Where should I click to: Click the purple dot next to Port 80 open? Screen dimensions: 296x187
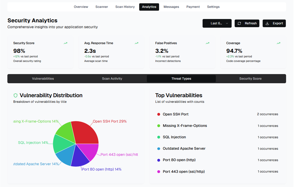(159, 160)
